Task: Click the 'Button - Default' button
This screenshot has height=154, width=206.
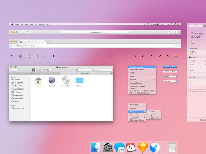Action: tap(170, 72)
